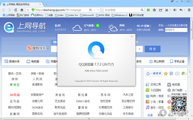This screenshot has height=120, width=193.
Task: Open the 58同城 link
Action: 15,95
